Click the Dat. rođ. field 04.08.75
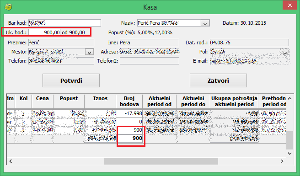Screen dimensions: 300x176 (249, 43)
